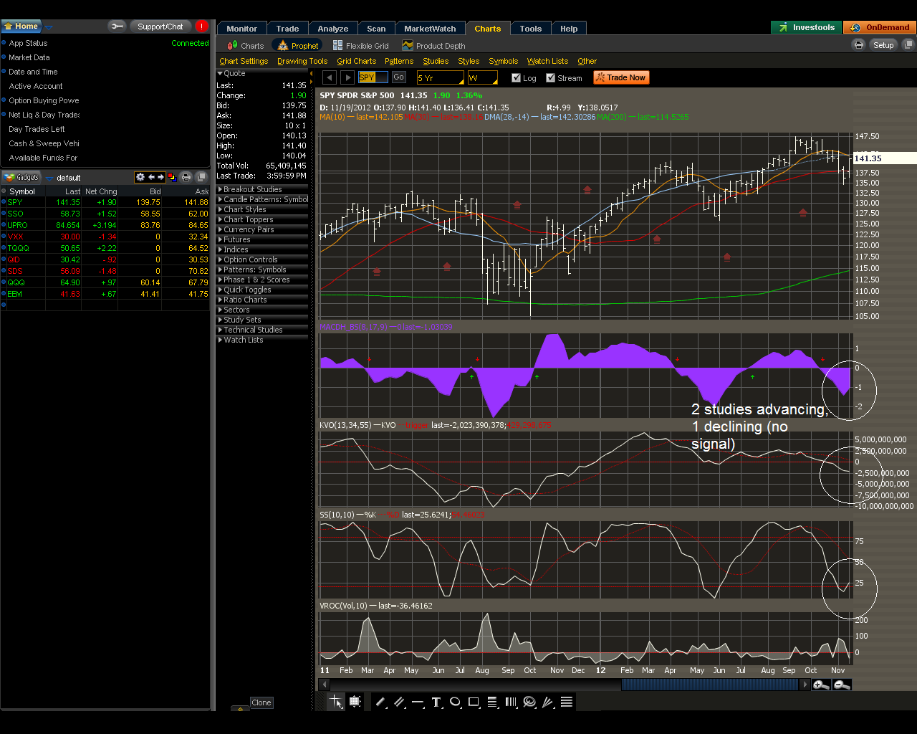Screen dimensions: 917x734
Task: Zoom out using the magnifier minus icon
Action: [x=840, y=685]
